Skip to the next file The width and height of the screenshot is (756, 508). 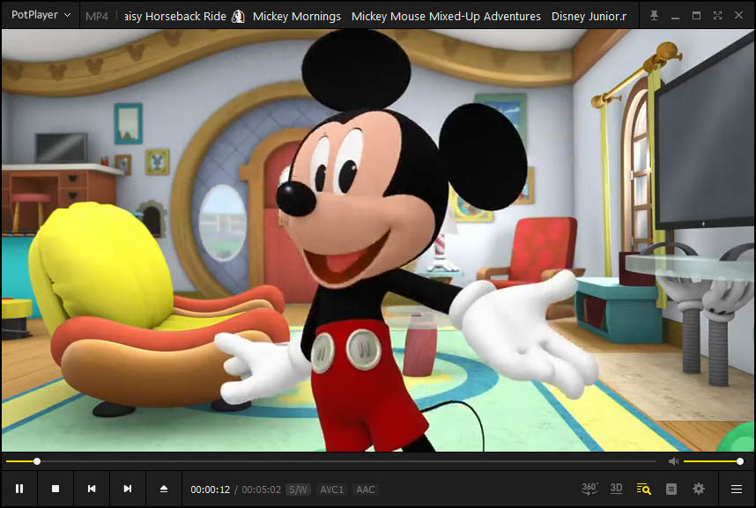click(127, 489)
